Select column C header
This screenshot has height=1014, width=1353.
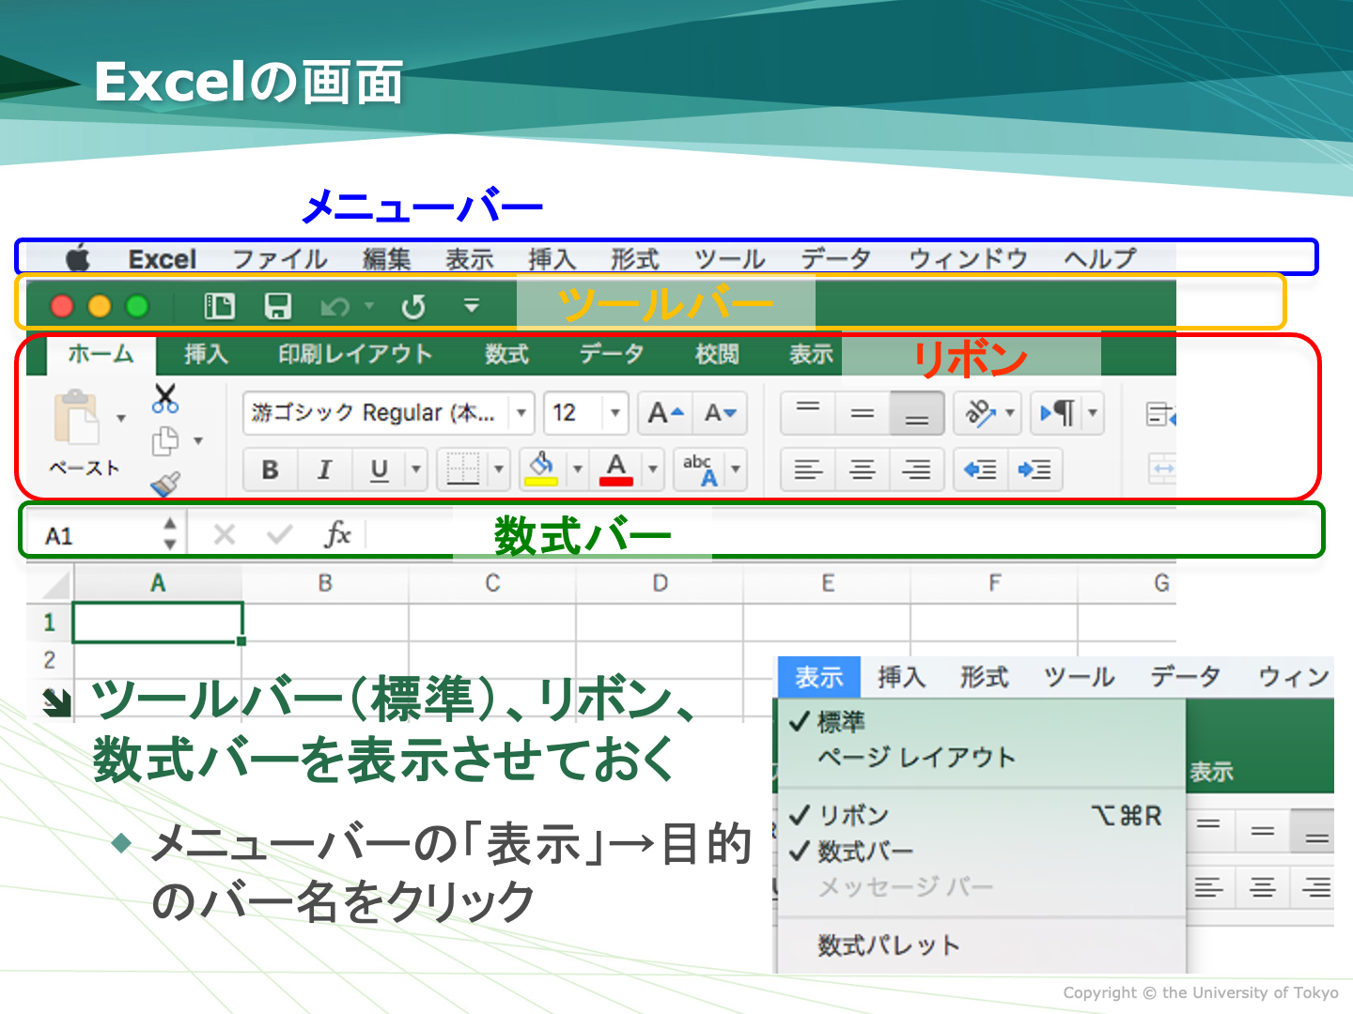point(492,583)
